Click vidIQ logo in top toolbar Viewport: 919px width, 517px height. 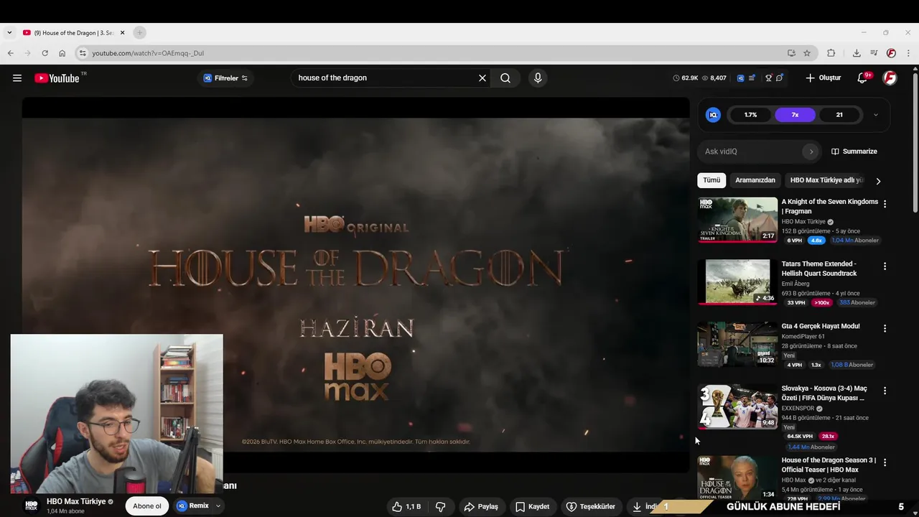pyautogui.click(x=740, y=78)
